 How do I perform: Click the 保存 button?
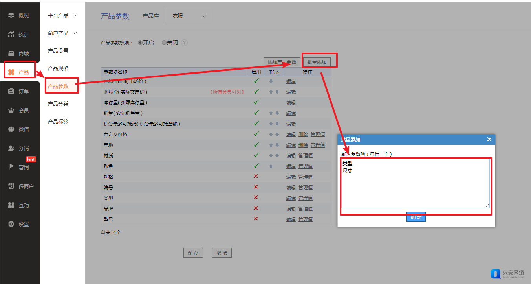(x=193, y=253)
